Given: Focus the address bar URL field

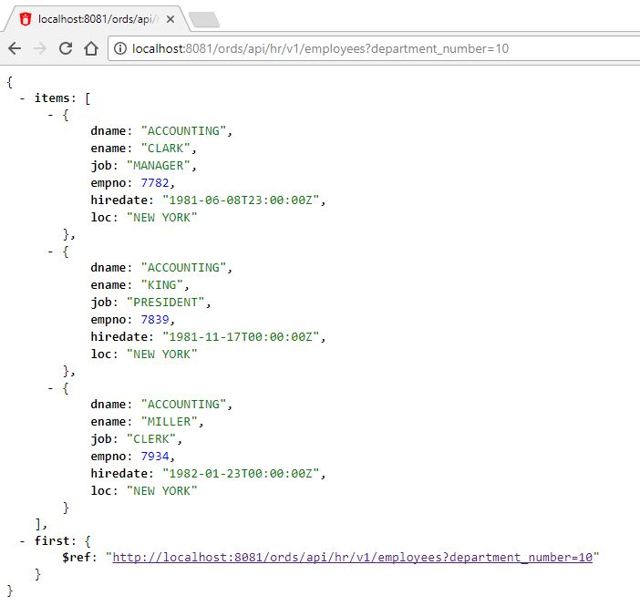Looking at the screenshot, I should click(374, 48).
